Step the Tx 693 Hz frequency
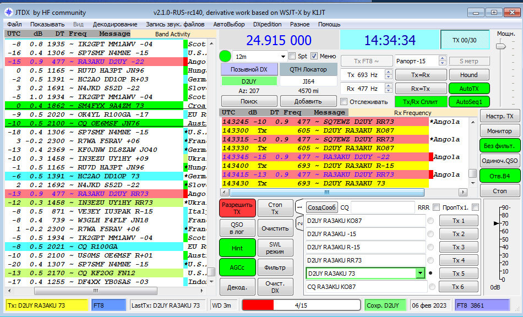 388,75
